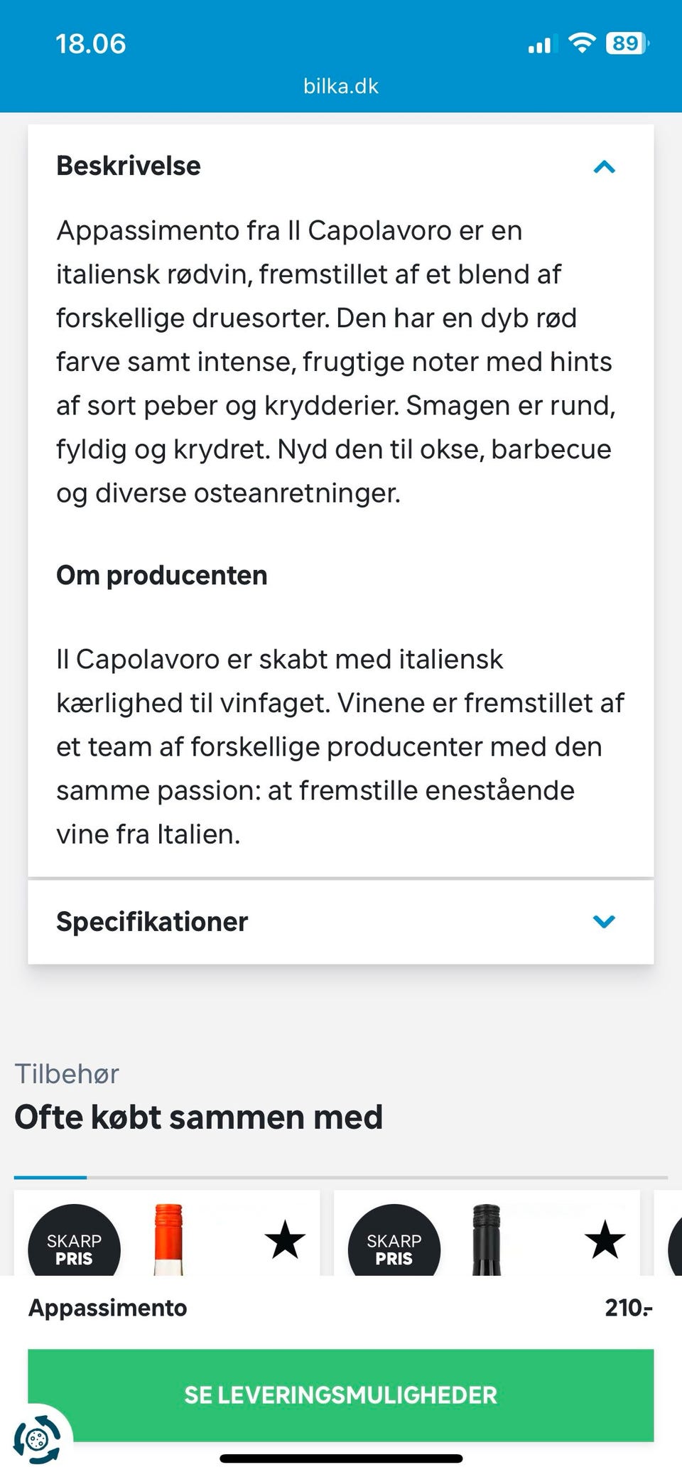Tap the Specifikationer heading text
This screenshot has height=1477, width=682.
pyautogui.click(x=152, y=922)
